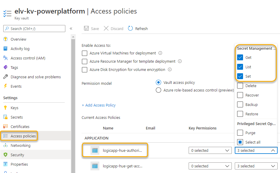Open Key Permissions dropdown for logicapp-hue-get-acc
This screenshot has height=173, width=280.
[x=210, y=166]
